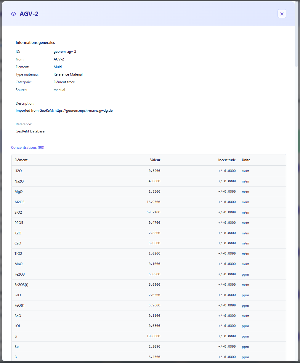Click the Élément column header
Viewport: 300px width, 363px height.
(x=21, y=160)
